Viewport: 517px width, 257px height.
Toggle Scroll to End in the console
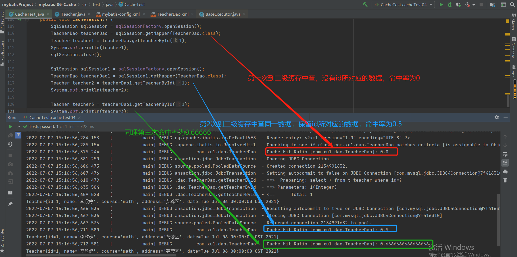505,163
